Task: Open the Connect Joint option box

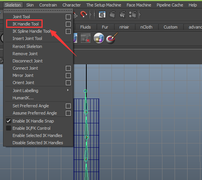Action: pos(68,68)
